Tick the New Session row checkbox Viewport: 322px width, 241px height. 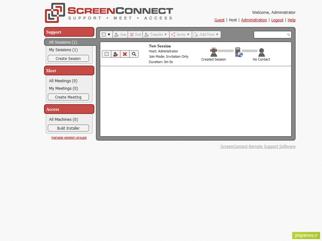pyautogui.click(x=107, y=54)
